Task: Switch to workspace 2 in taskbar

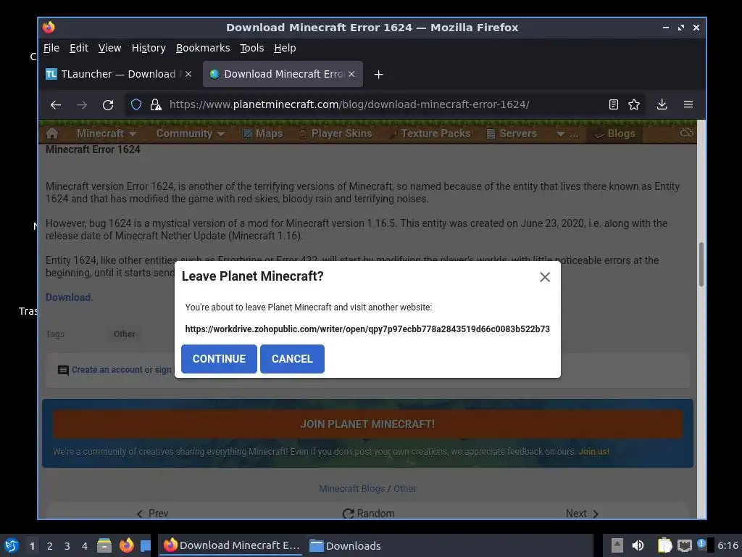Action: pyautogui.click(x=50, y=546)
